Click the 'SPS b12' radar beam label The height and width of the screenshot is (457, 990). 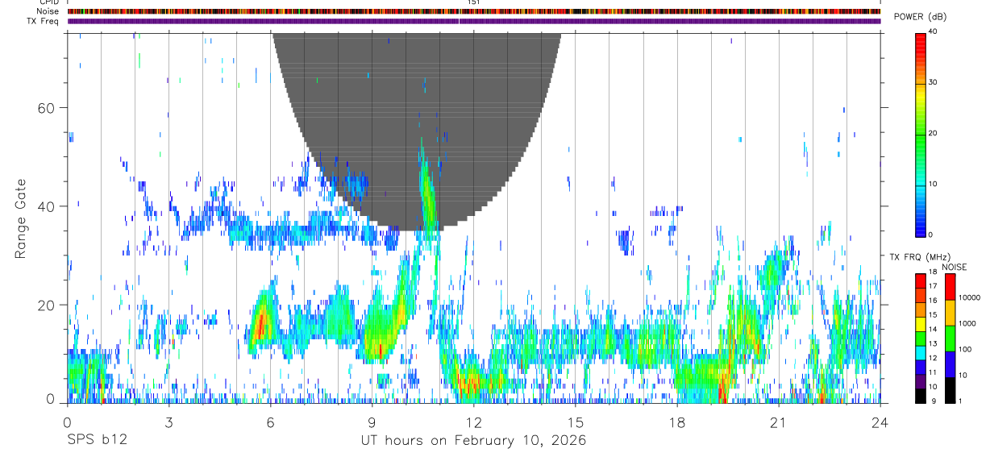(97, 441)
